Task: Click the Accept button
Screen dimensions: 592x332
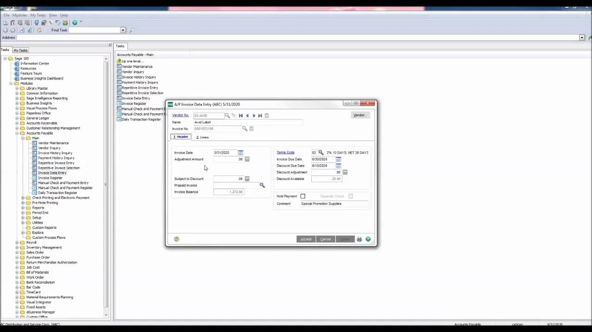Action: point(306,239)
